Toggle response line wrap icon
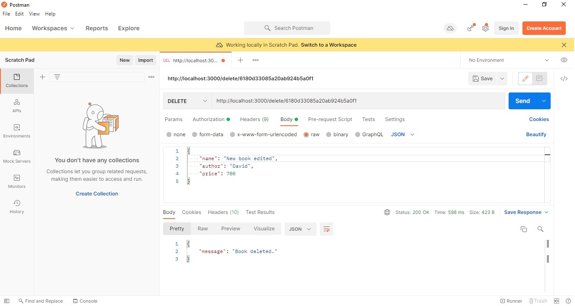Screen dimensions: 575x306 click(x=327, y=229)
